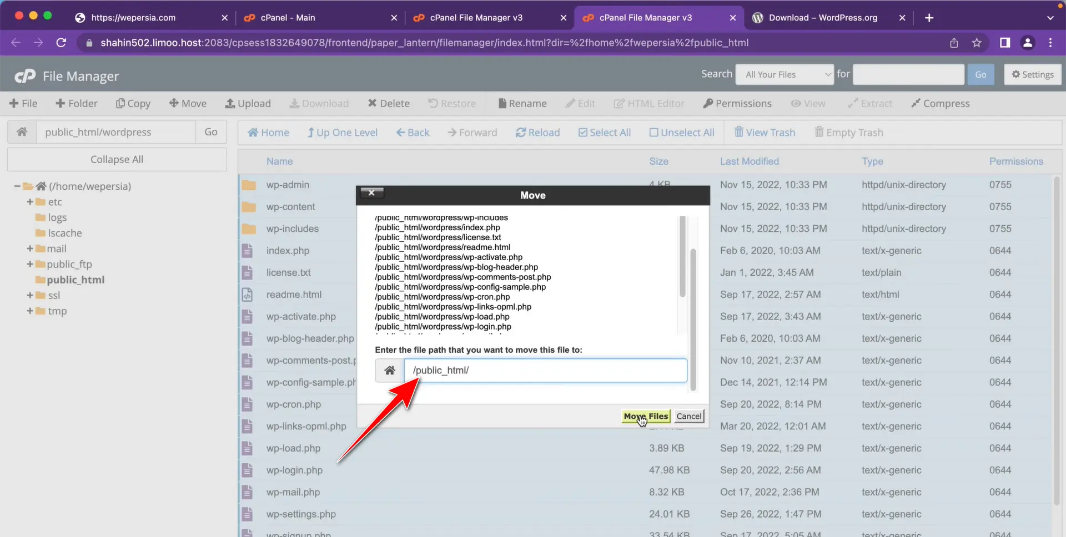Click the home icon beside path field
Image resolution: width=1066 pixels, height=537 pixels.
[x=22, y=132]
